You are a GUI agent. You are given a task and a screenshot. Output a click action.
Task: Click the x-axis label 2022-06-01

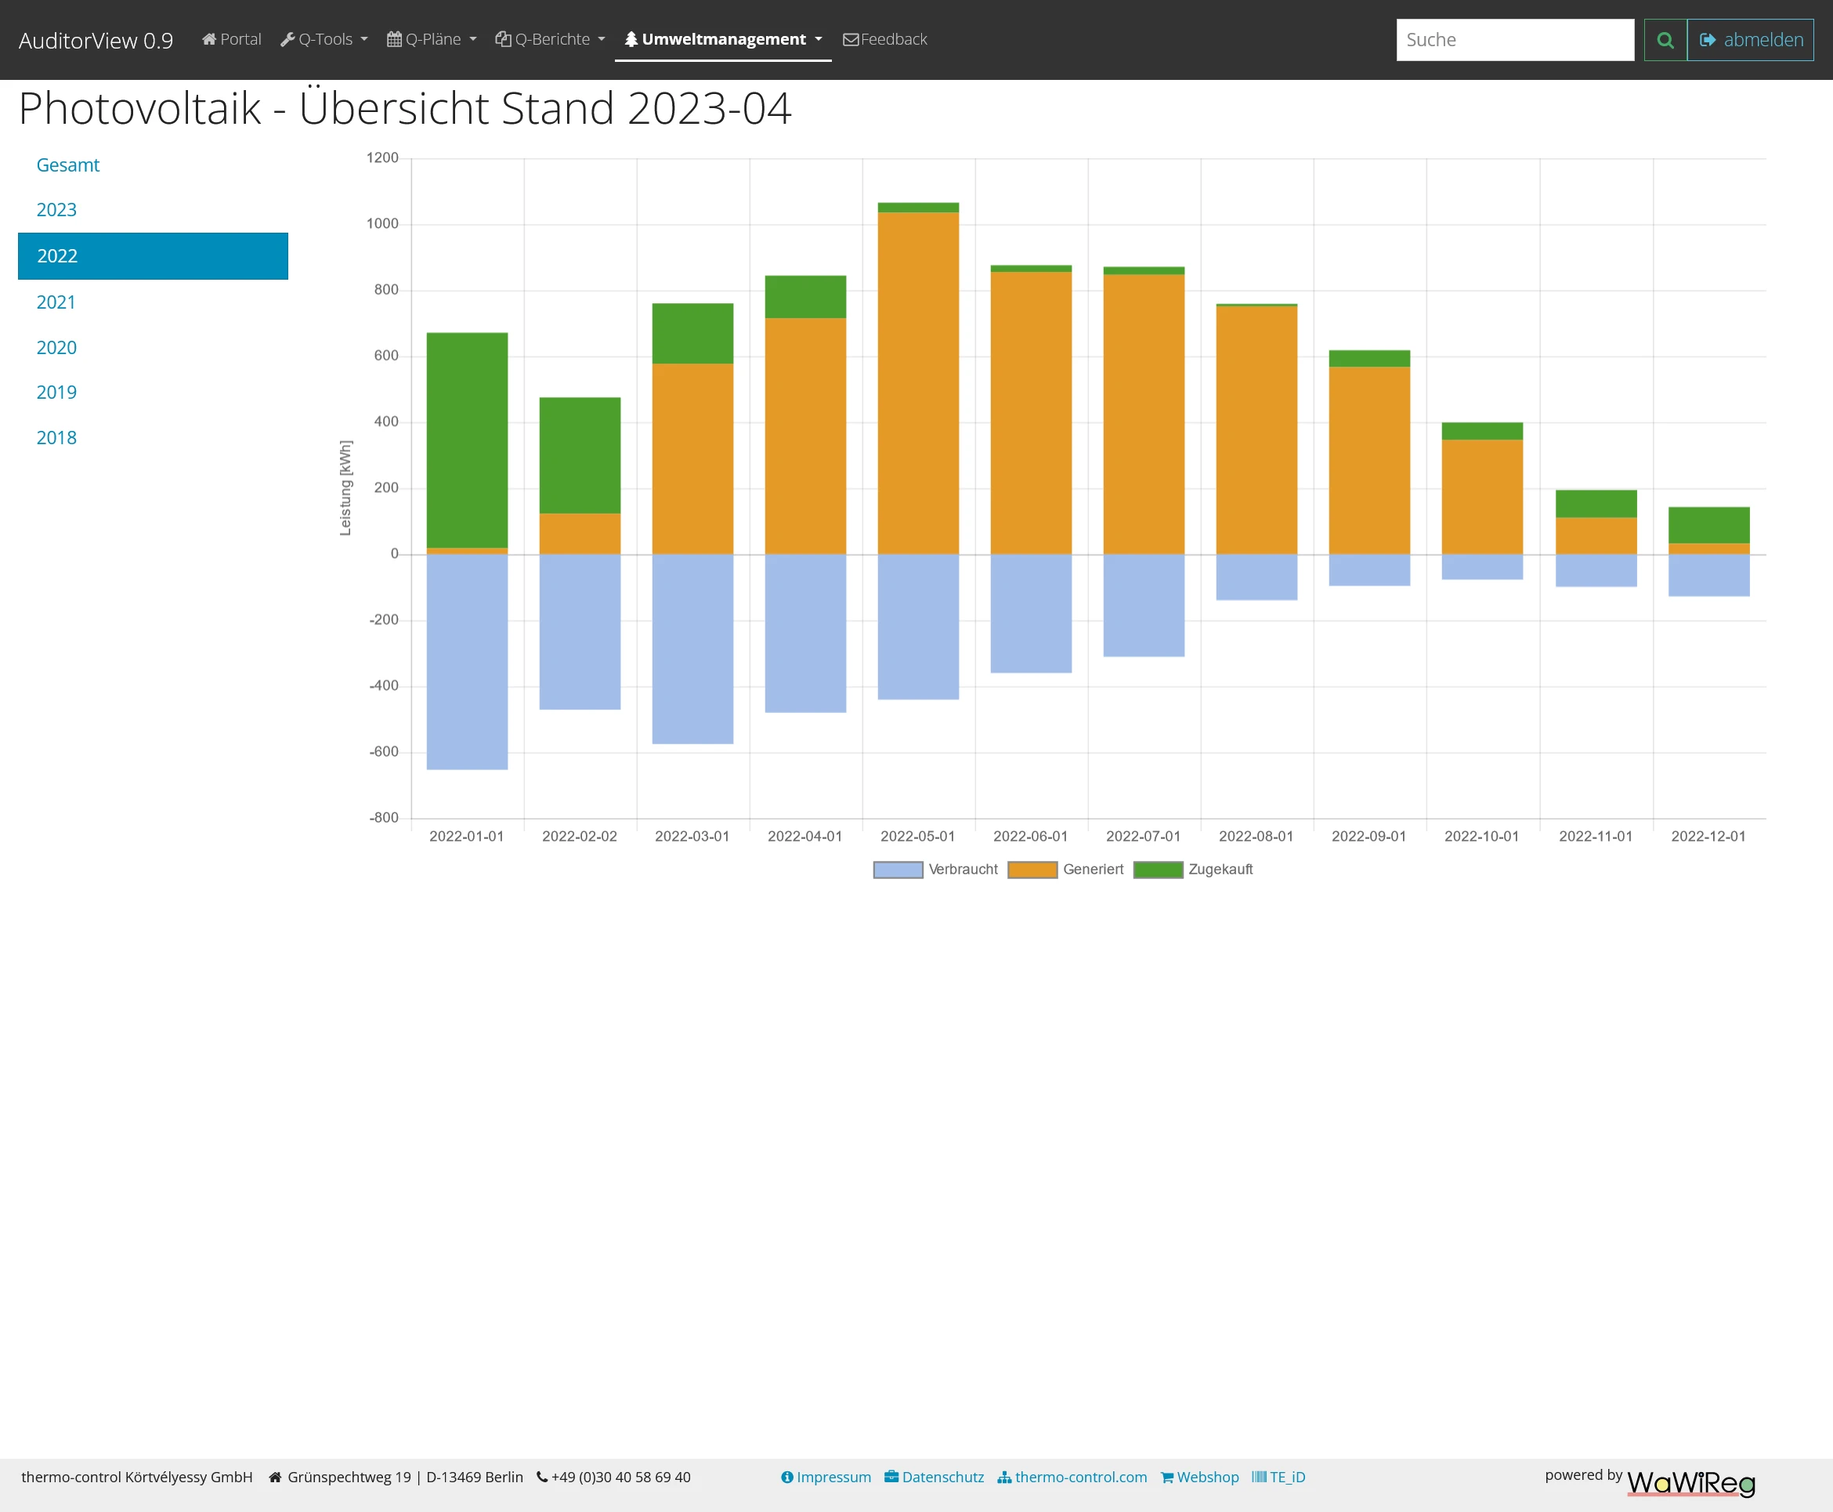[1030, 836]
